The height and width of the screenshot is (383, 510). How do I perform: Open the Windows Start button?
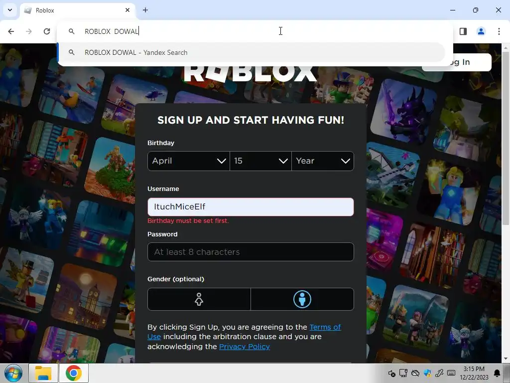(x=13, y=373)
